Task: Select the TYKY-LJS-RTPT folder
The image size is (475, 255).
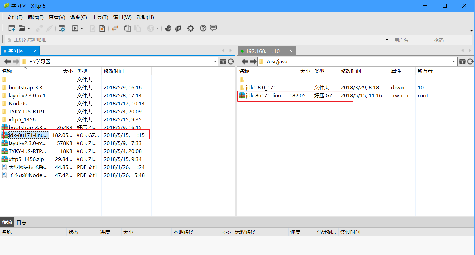Action: pyautogui.click(x=27, y=111)
